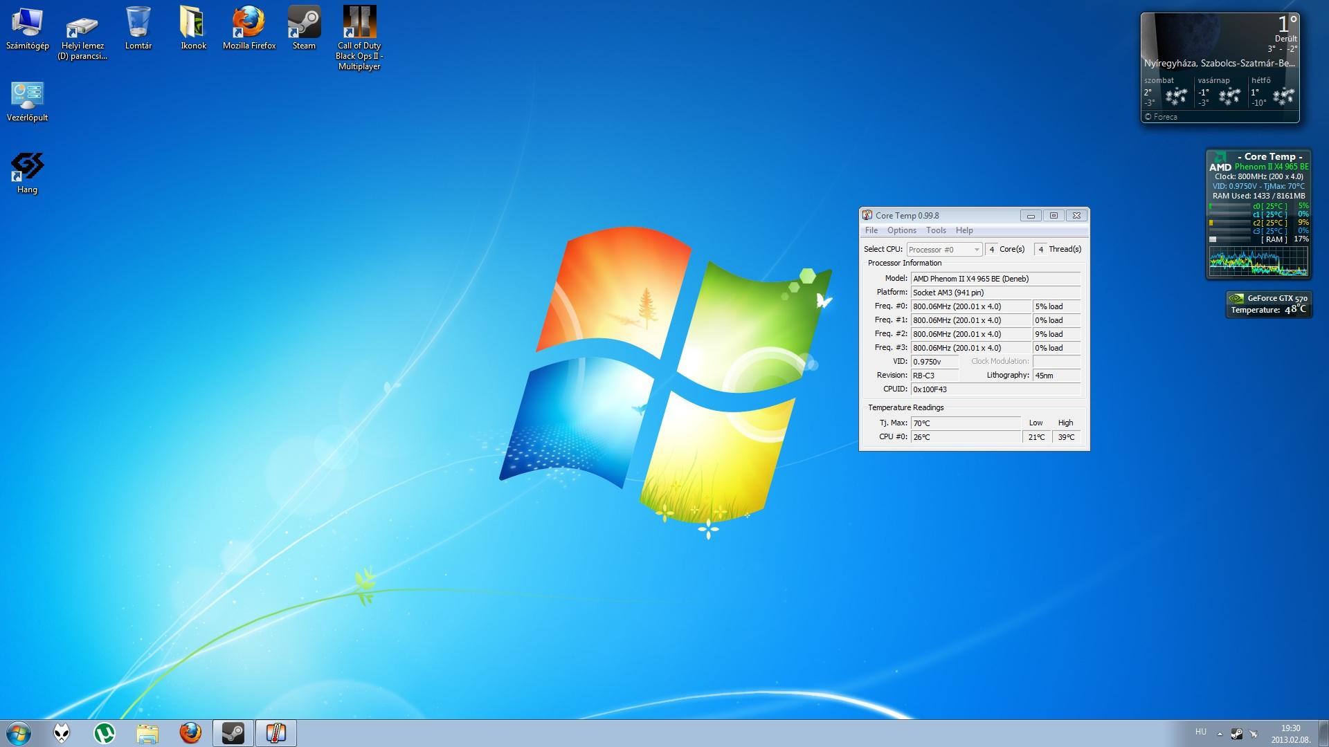
Task: Click the AMD logo in Core Temp gadget
Action: [1220, 163]
